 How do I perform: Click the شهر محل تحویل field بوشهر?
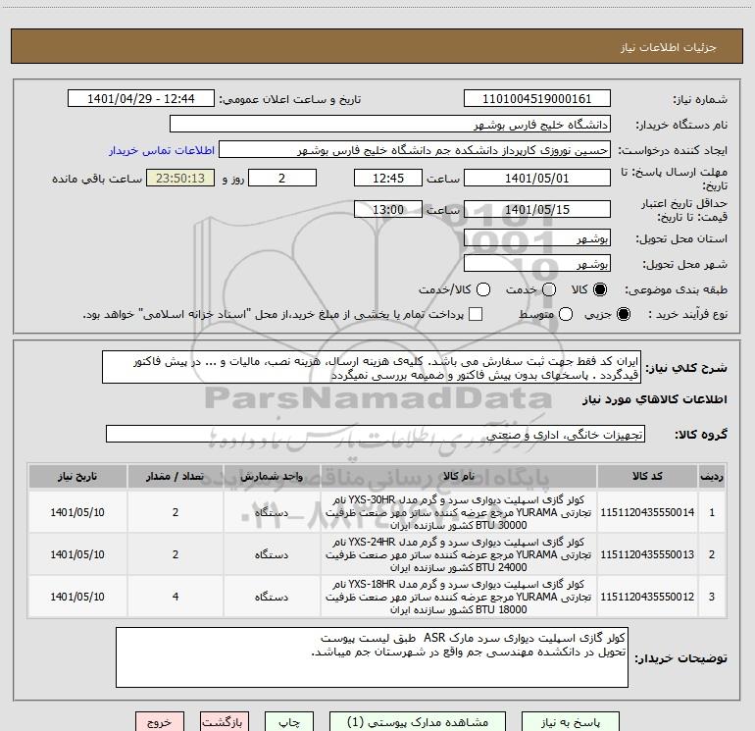(537, 263)
